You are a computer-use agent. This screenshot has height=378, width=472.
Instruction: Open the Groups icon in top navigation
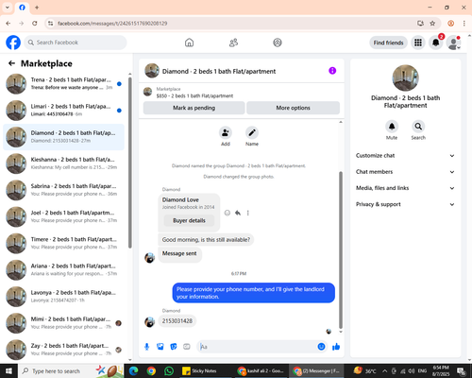[278, 43]
